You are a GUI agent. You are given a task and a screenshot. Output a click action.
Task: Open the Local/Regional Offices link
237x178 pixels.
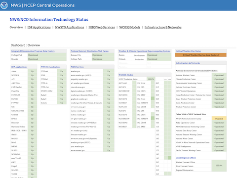tap(186, 158)
